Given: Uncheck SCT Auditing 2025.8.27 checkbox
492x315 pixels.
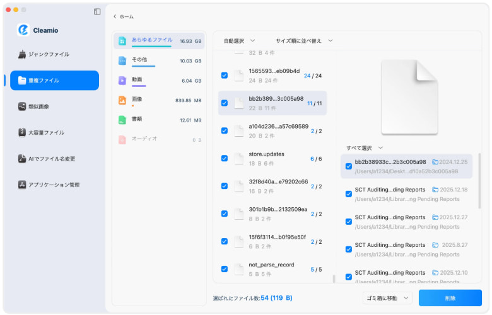Looking at the screenshot, I should pyautogui.click(x=349, y=249).
